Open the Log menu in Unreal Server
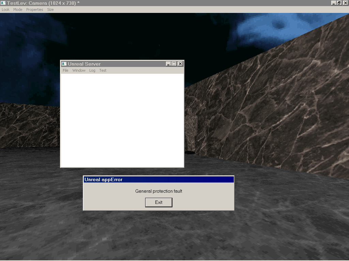 coord(92,70)
